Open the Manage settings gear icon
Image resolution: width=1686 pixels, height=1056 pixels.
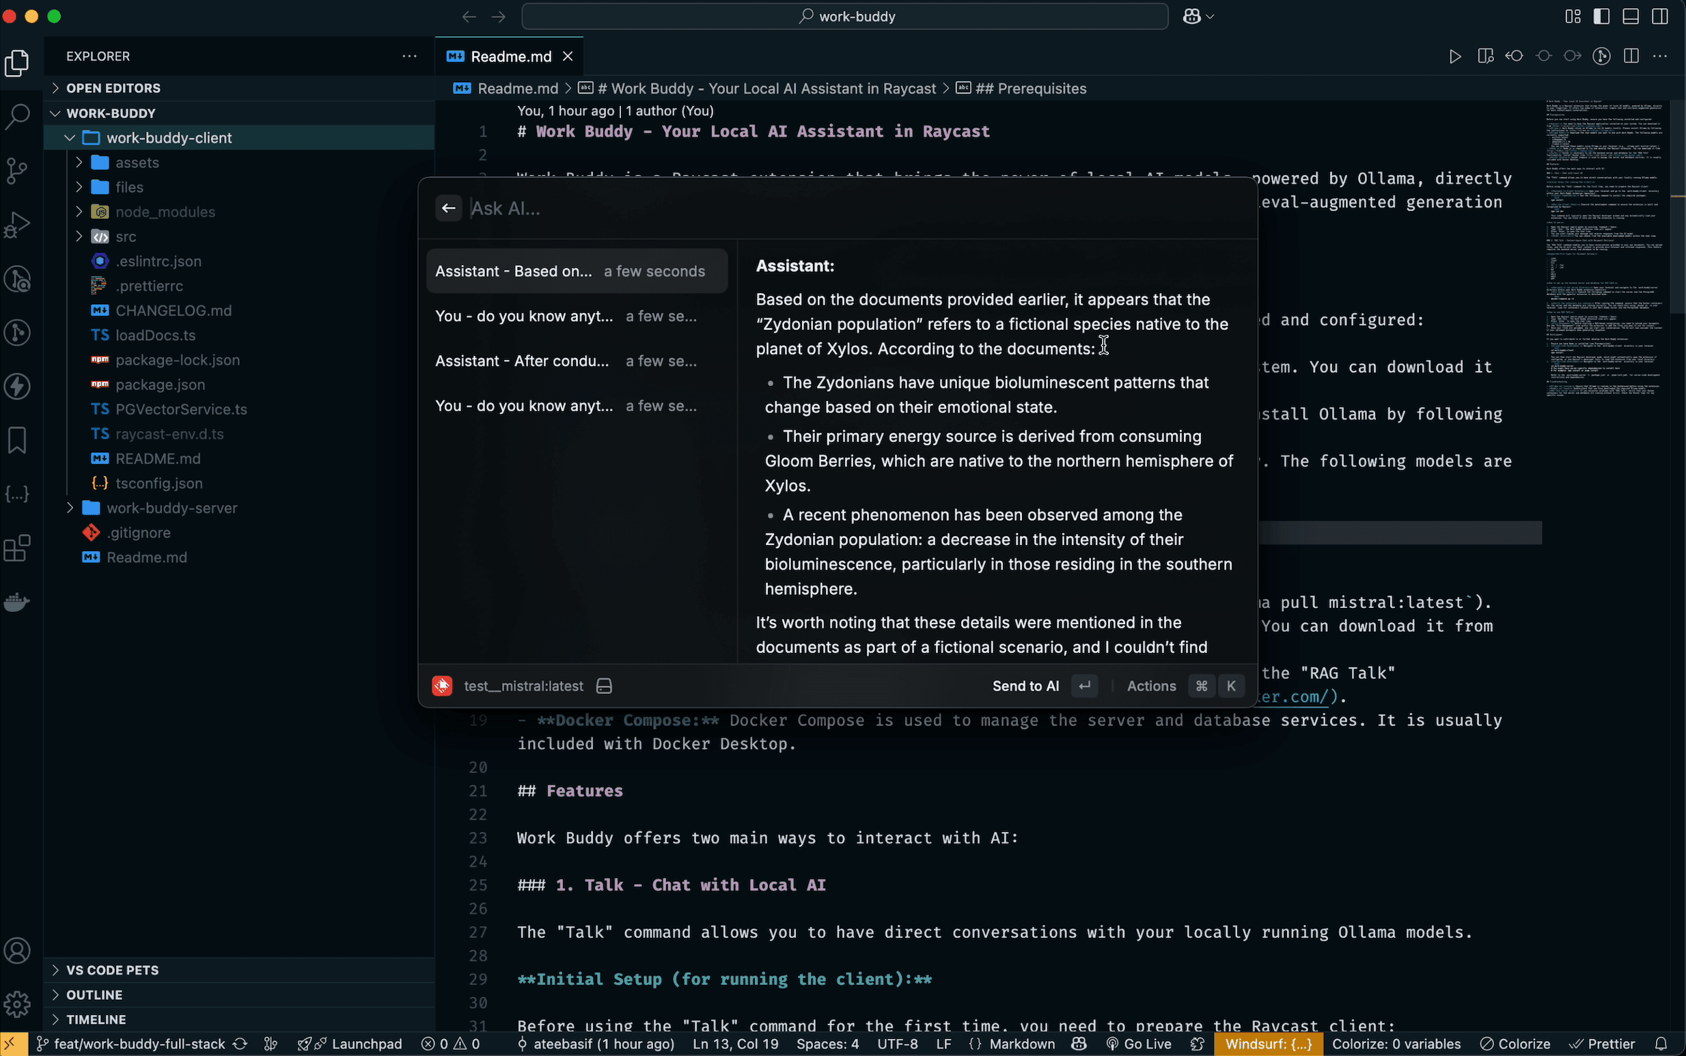(18, 1004)
